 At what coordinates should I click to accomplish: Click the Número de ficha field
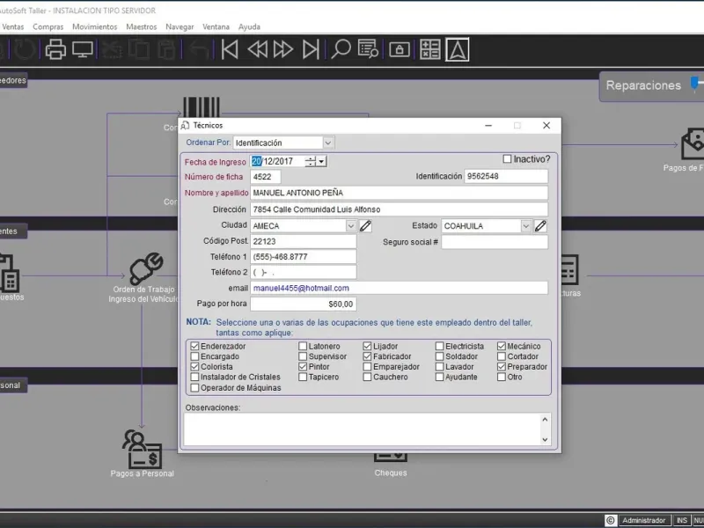[266, 177]
